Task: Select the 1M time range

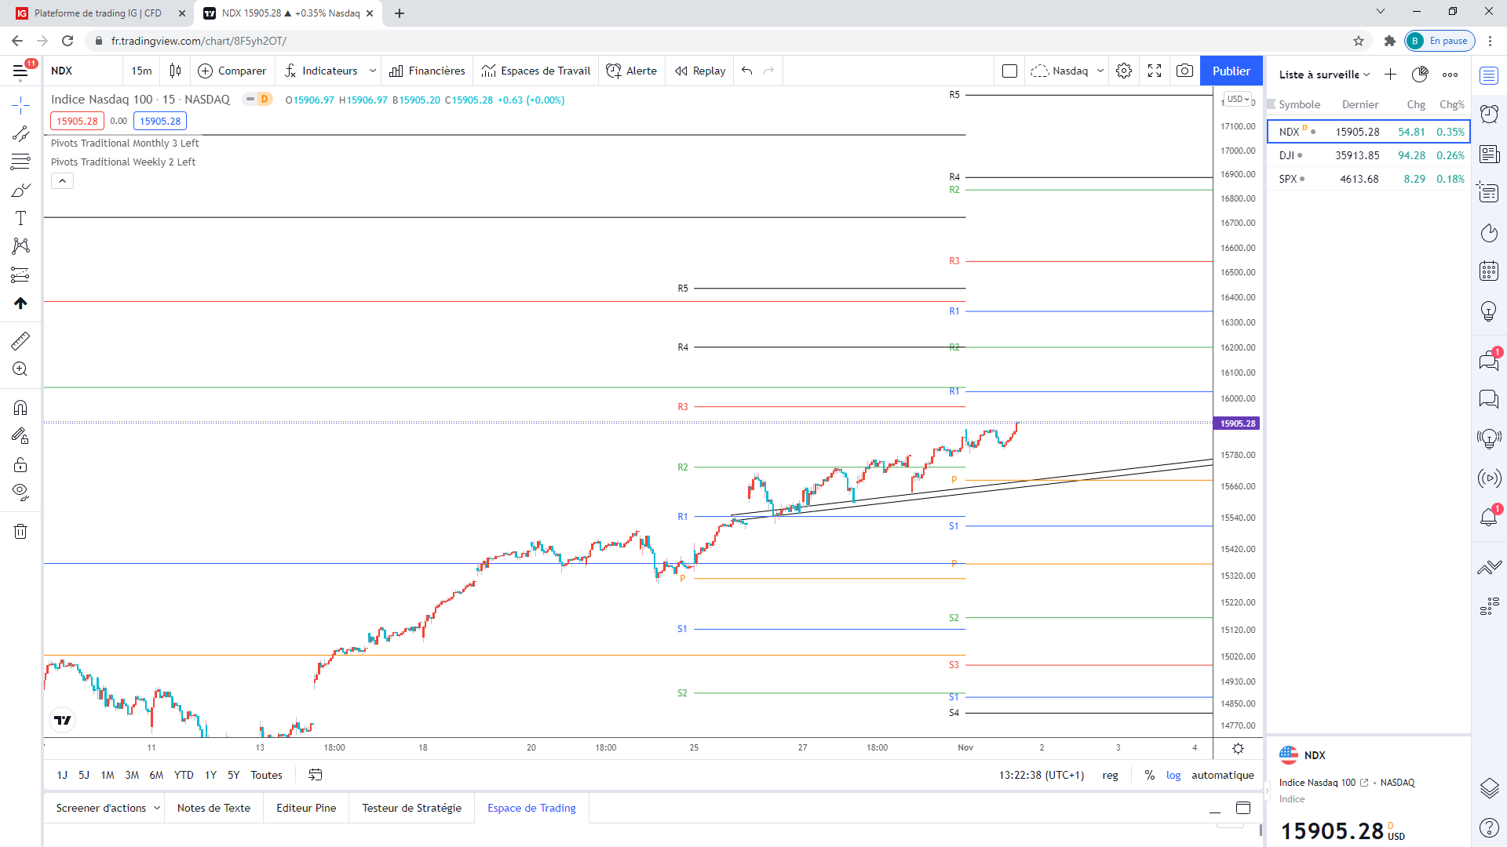Action: (x=108, y=775)
